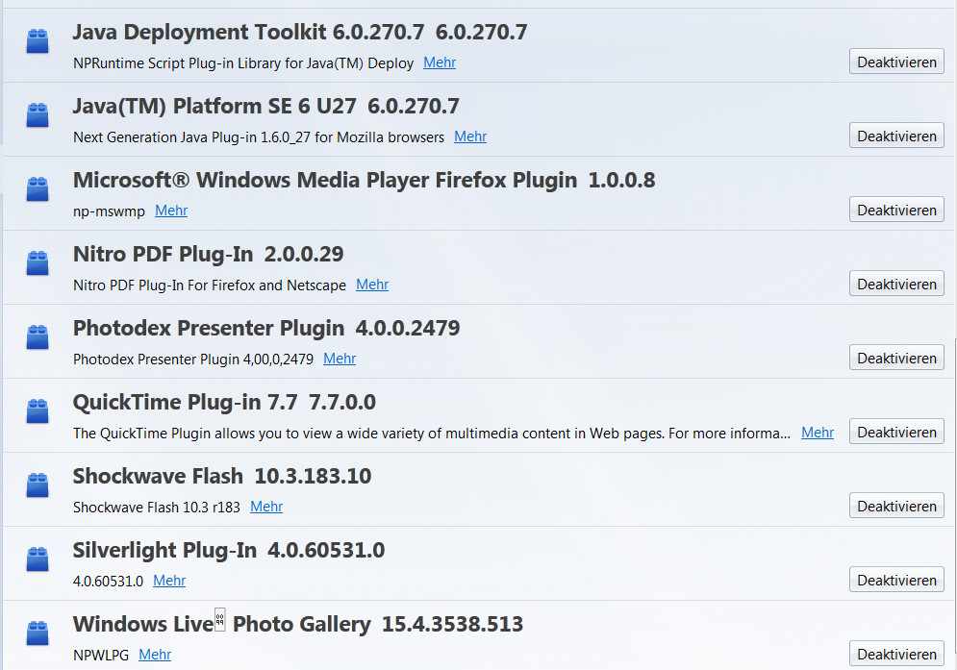Click the Photodex Presenter Plugin icon

point(38,337)
